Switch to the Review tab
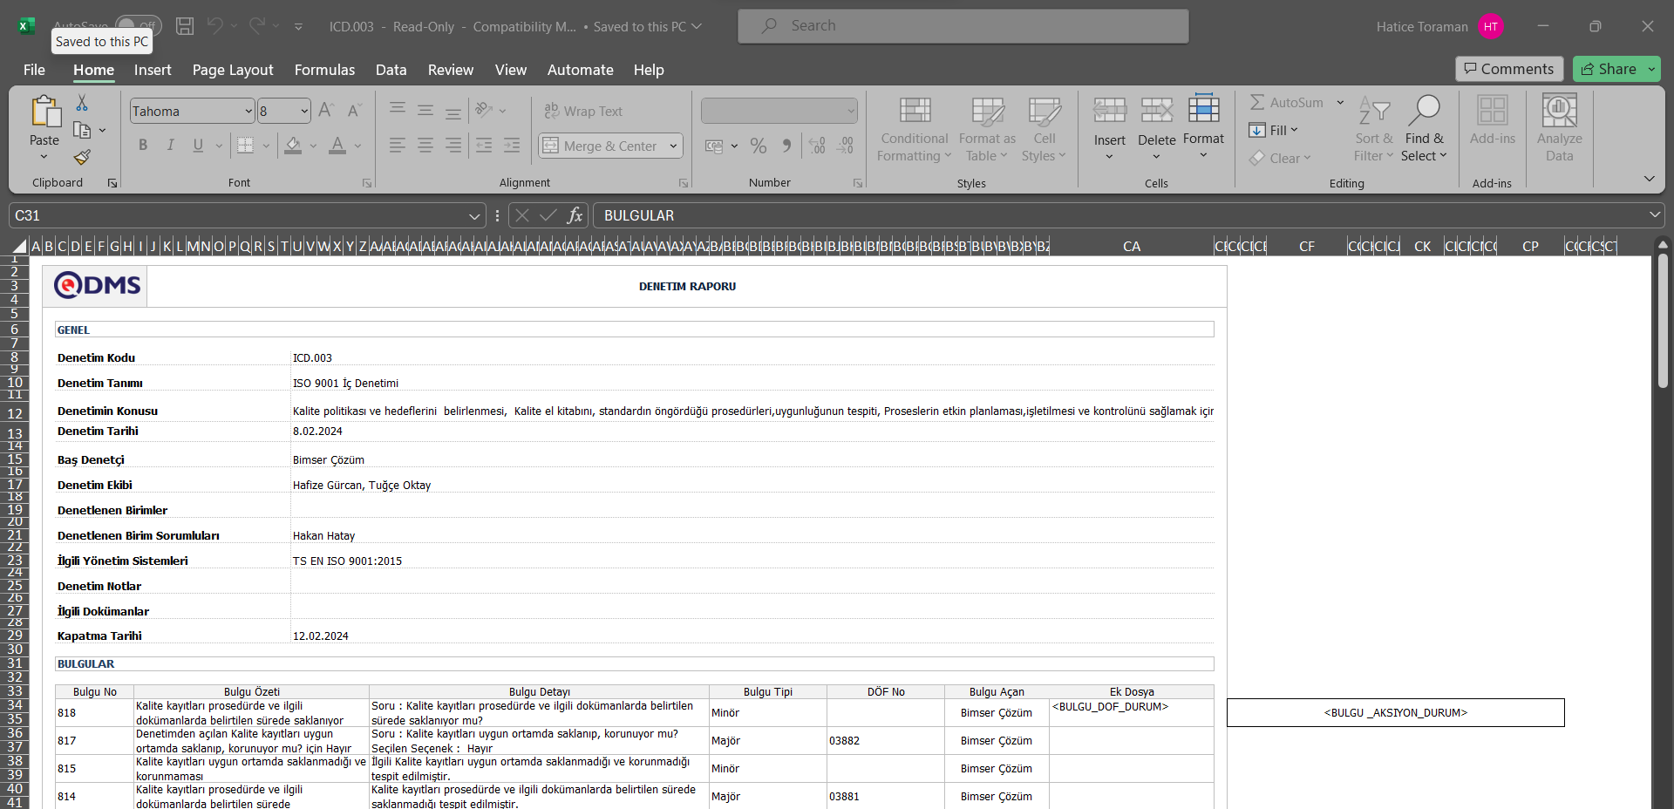1674x809 pixels. [451, 70]
